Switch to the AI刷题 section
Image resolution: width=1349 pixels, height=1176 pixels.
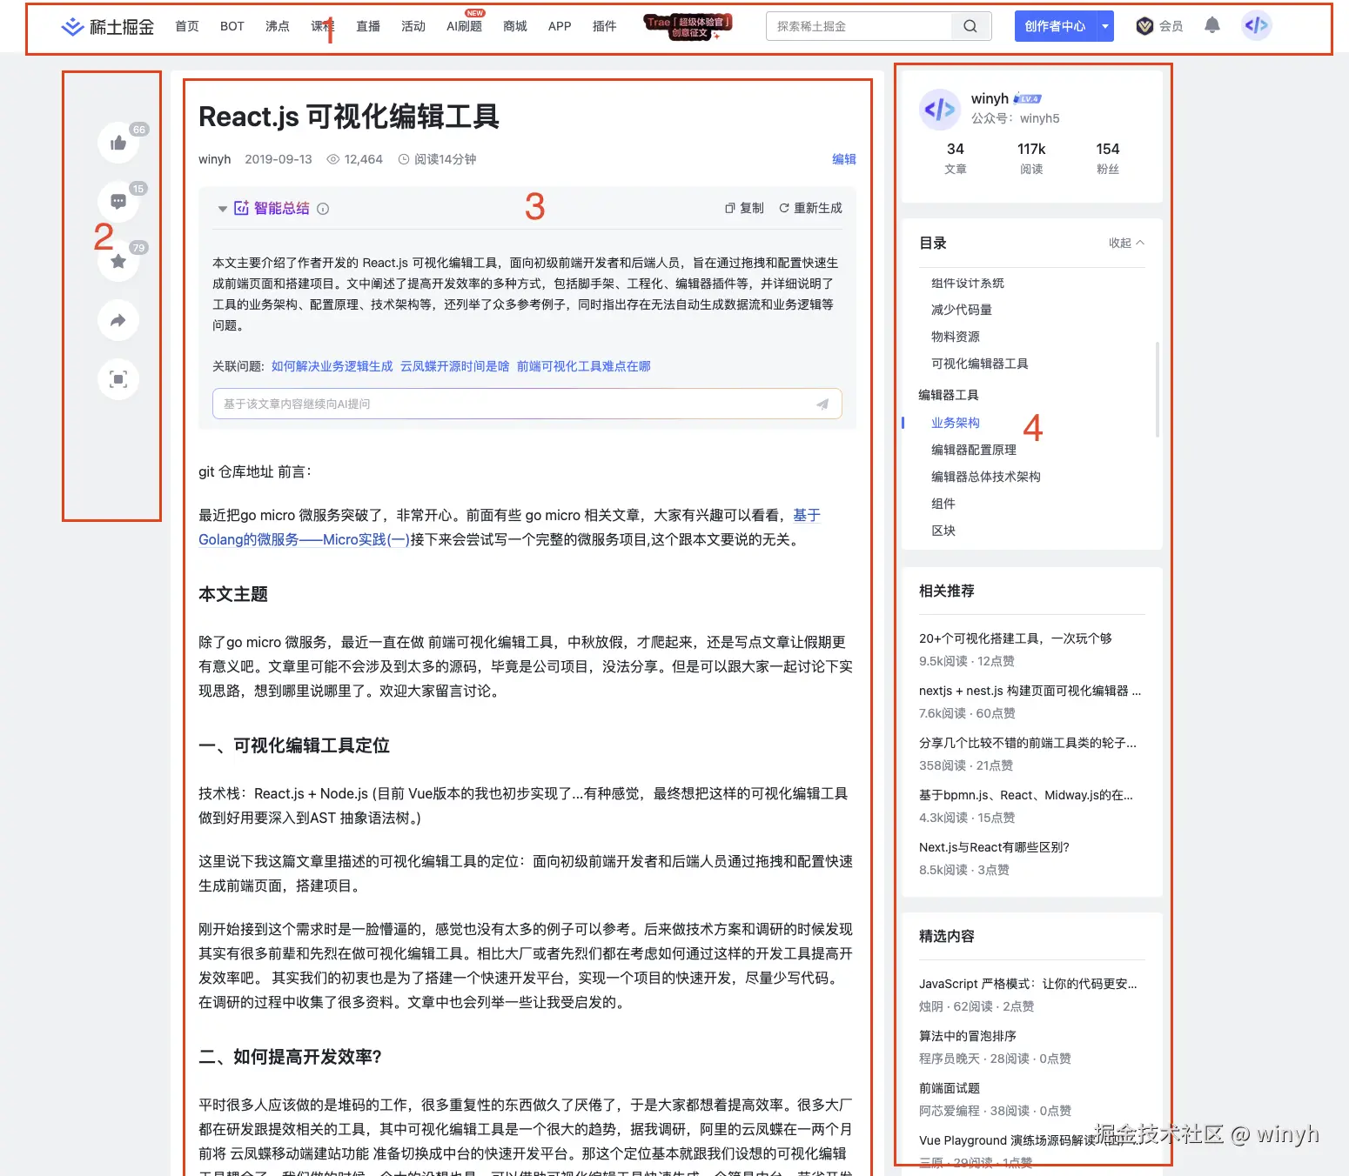464,25
